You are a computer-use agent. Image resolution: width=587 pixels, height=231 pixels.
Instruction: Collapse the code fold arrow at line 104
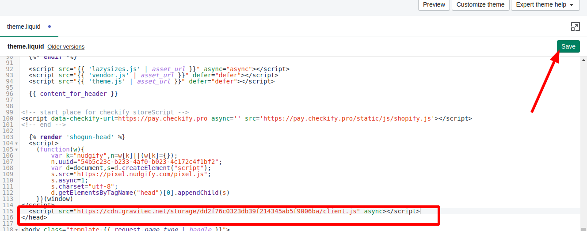tap(16, 143)
